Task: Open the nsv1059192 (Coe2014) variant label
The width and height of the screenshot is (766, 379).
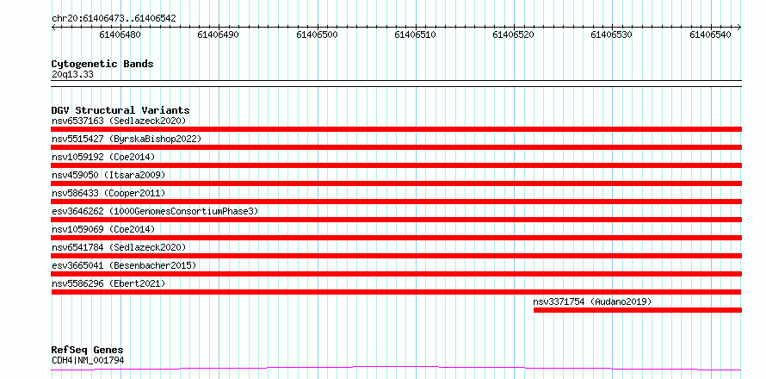Action: click(103, 157)
